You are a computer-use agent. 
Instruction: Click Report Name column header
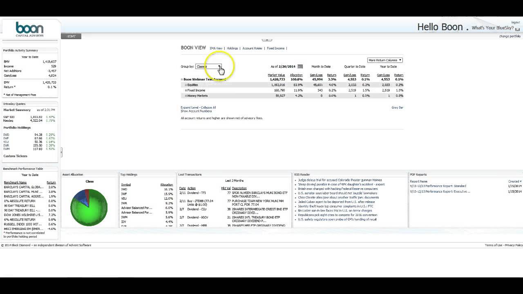point(418,181)
